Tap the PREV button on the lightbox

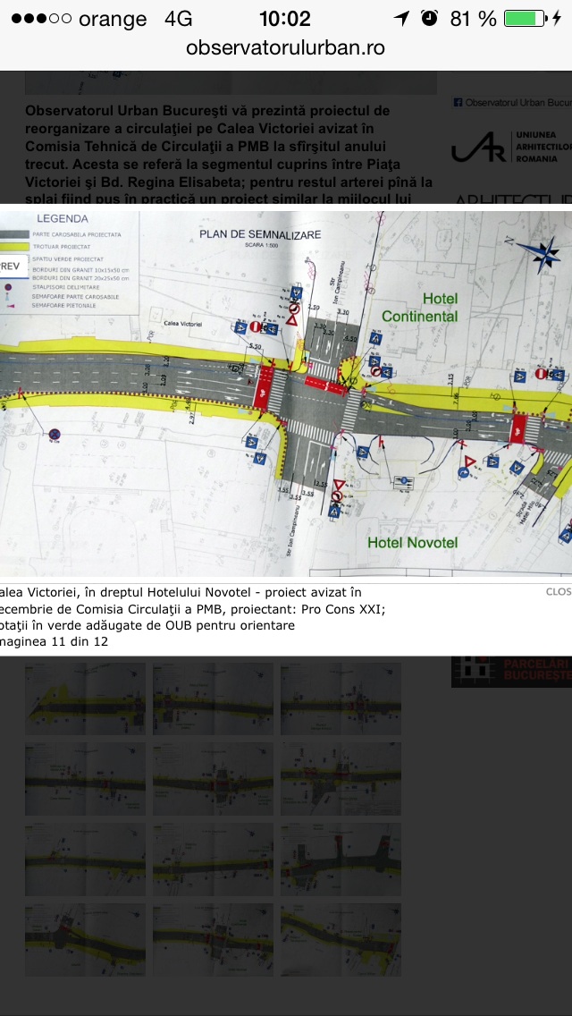(x=11, y=267)
